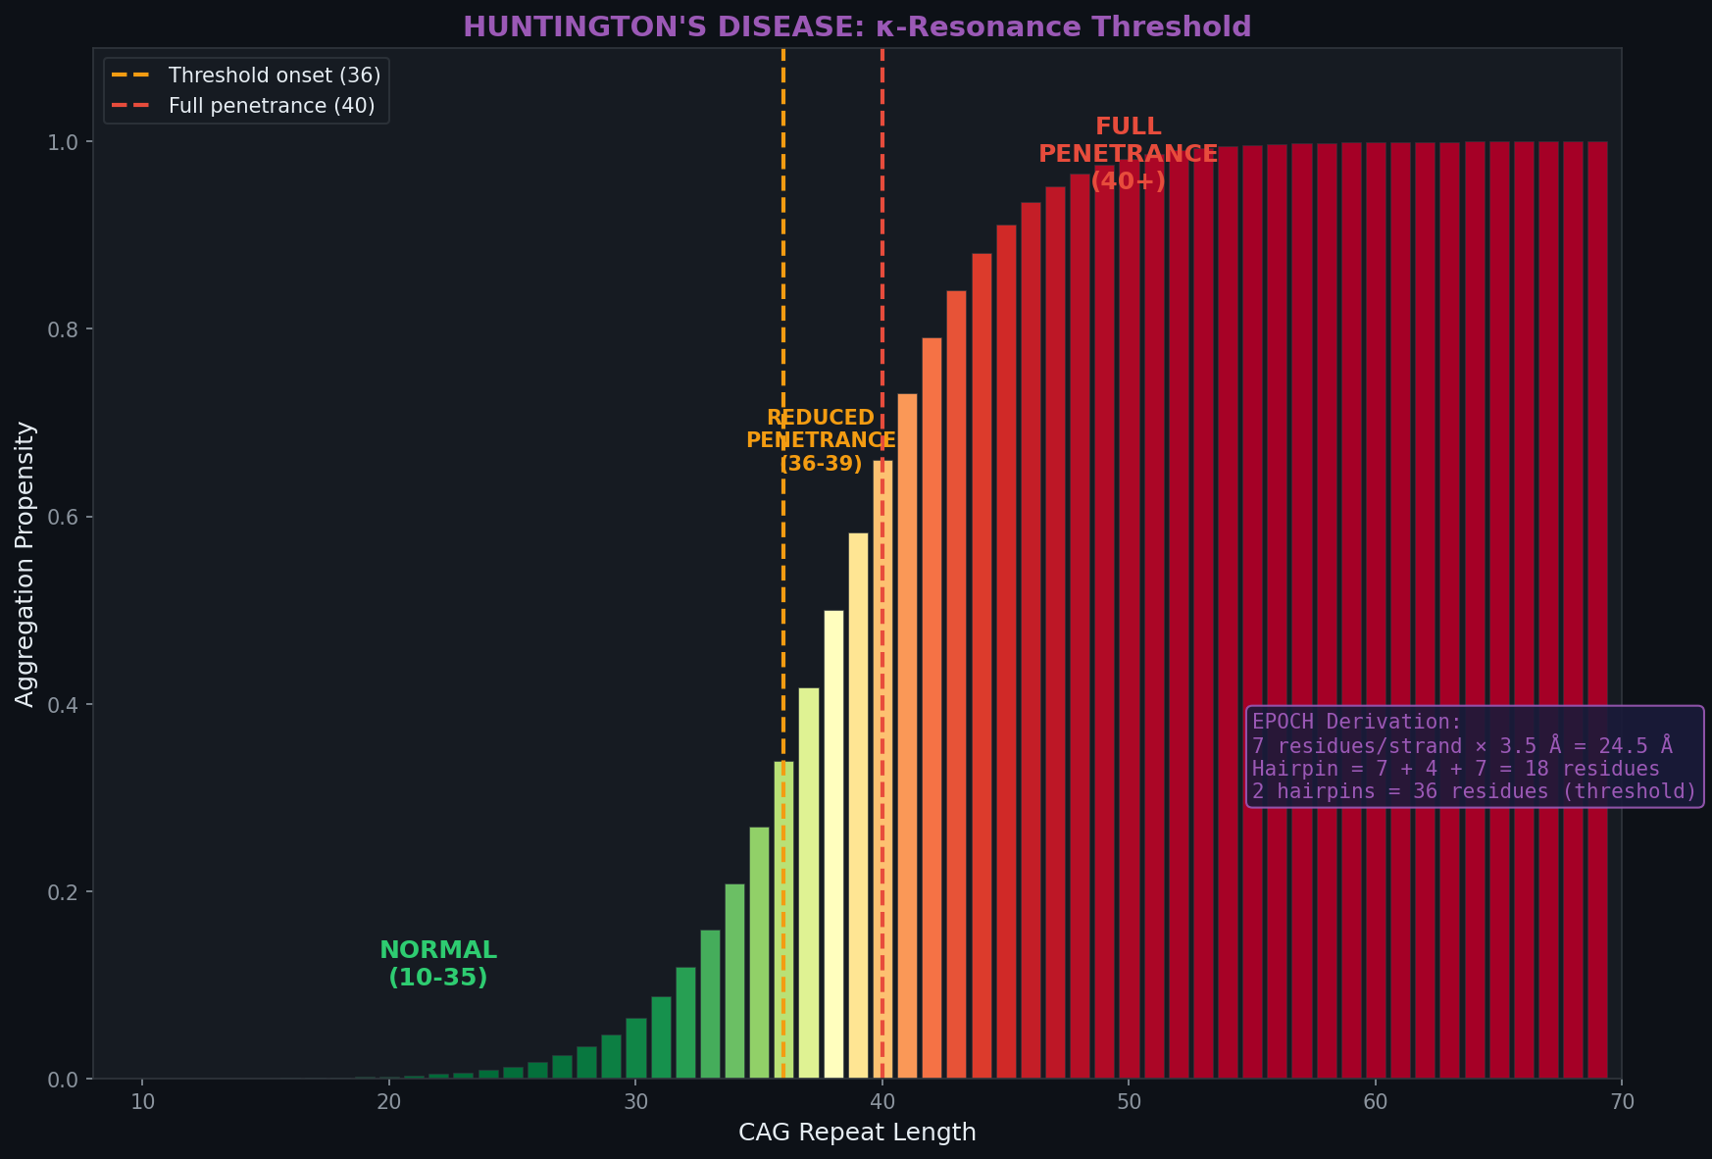Click the chart title text
The width and height of the screenshot is (1712, 1159).
pyautogui.click(x=856, y=26)
